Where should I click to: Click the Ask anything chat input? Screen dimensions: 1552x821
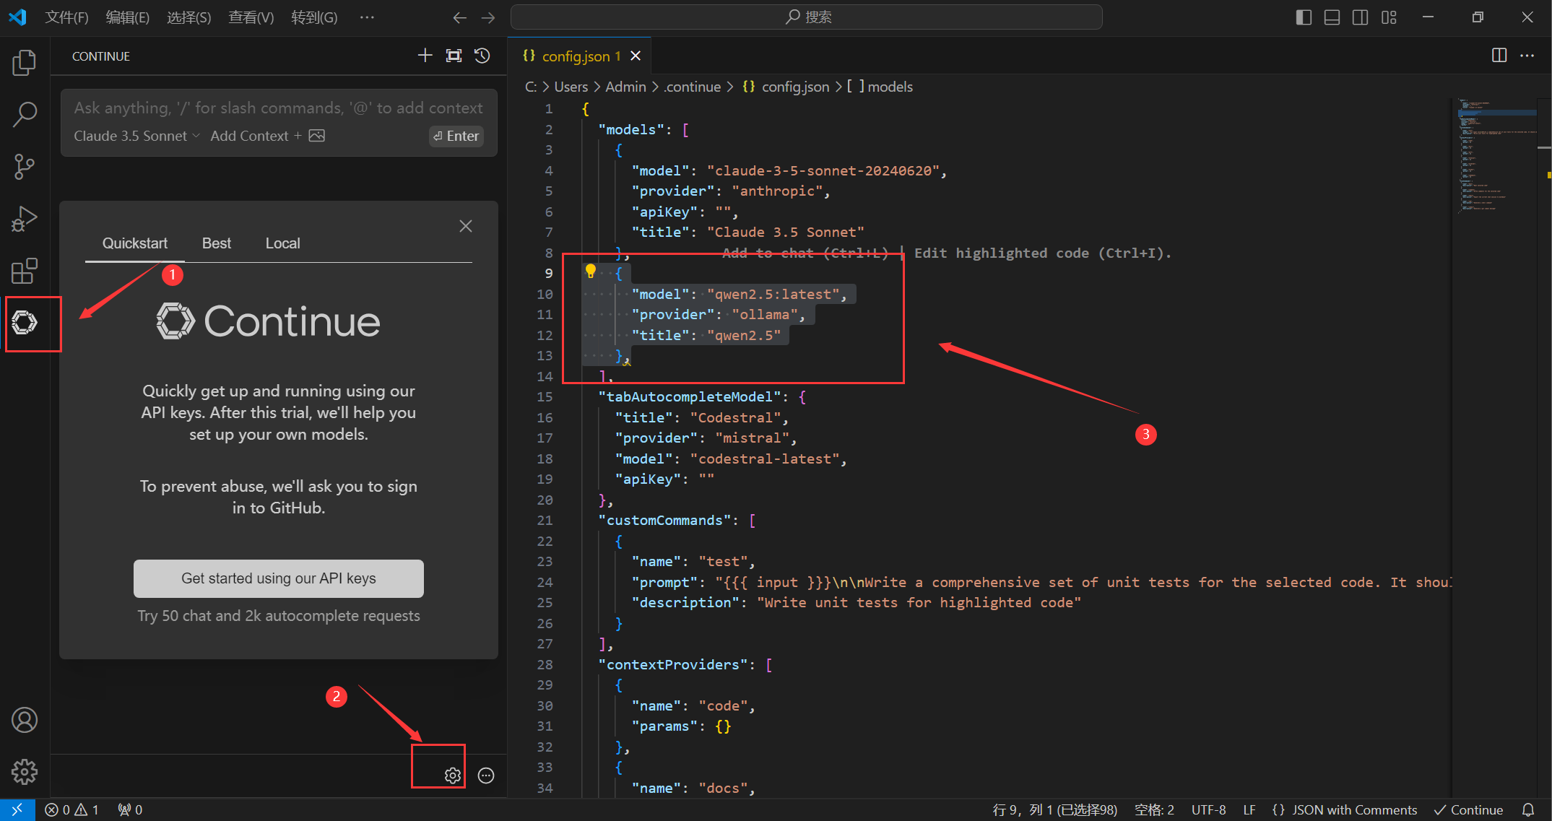click(x=278, y=108)
